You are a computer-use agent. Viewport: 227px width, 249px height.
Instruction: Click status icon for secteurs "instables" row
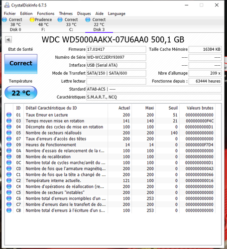click(9, 192)
